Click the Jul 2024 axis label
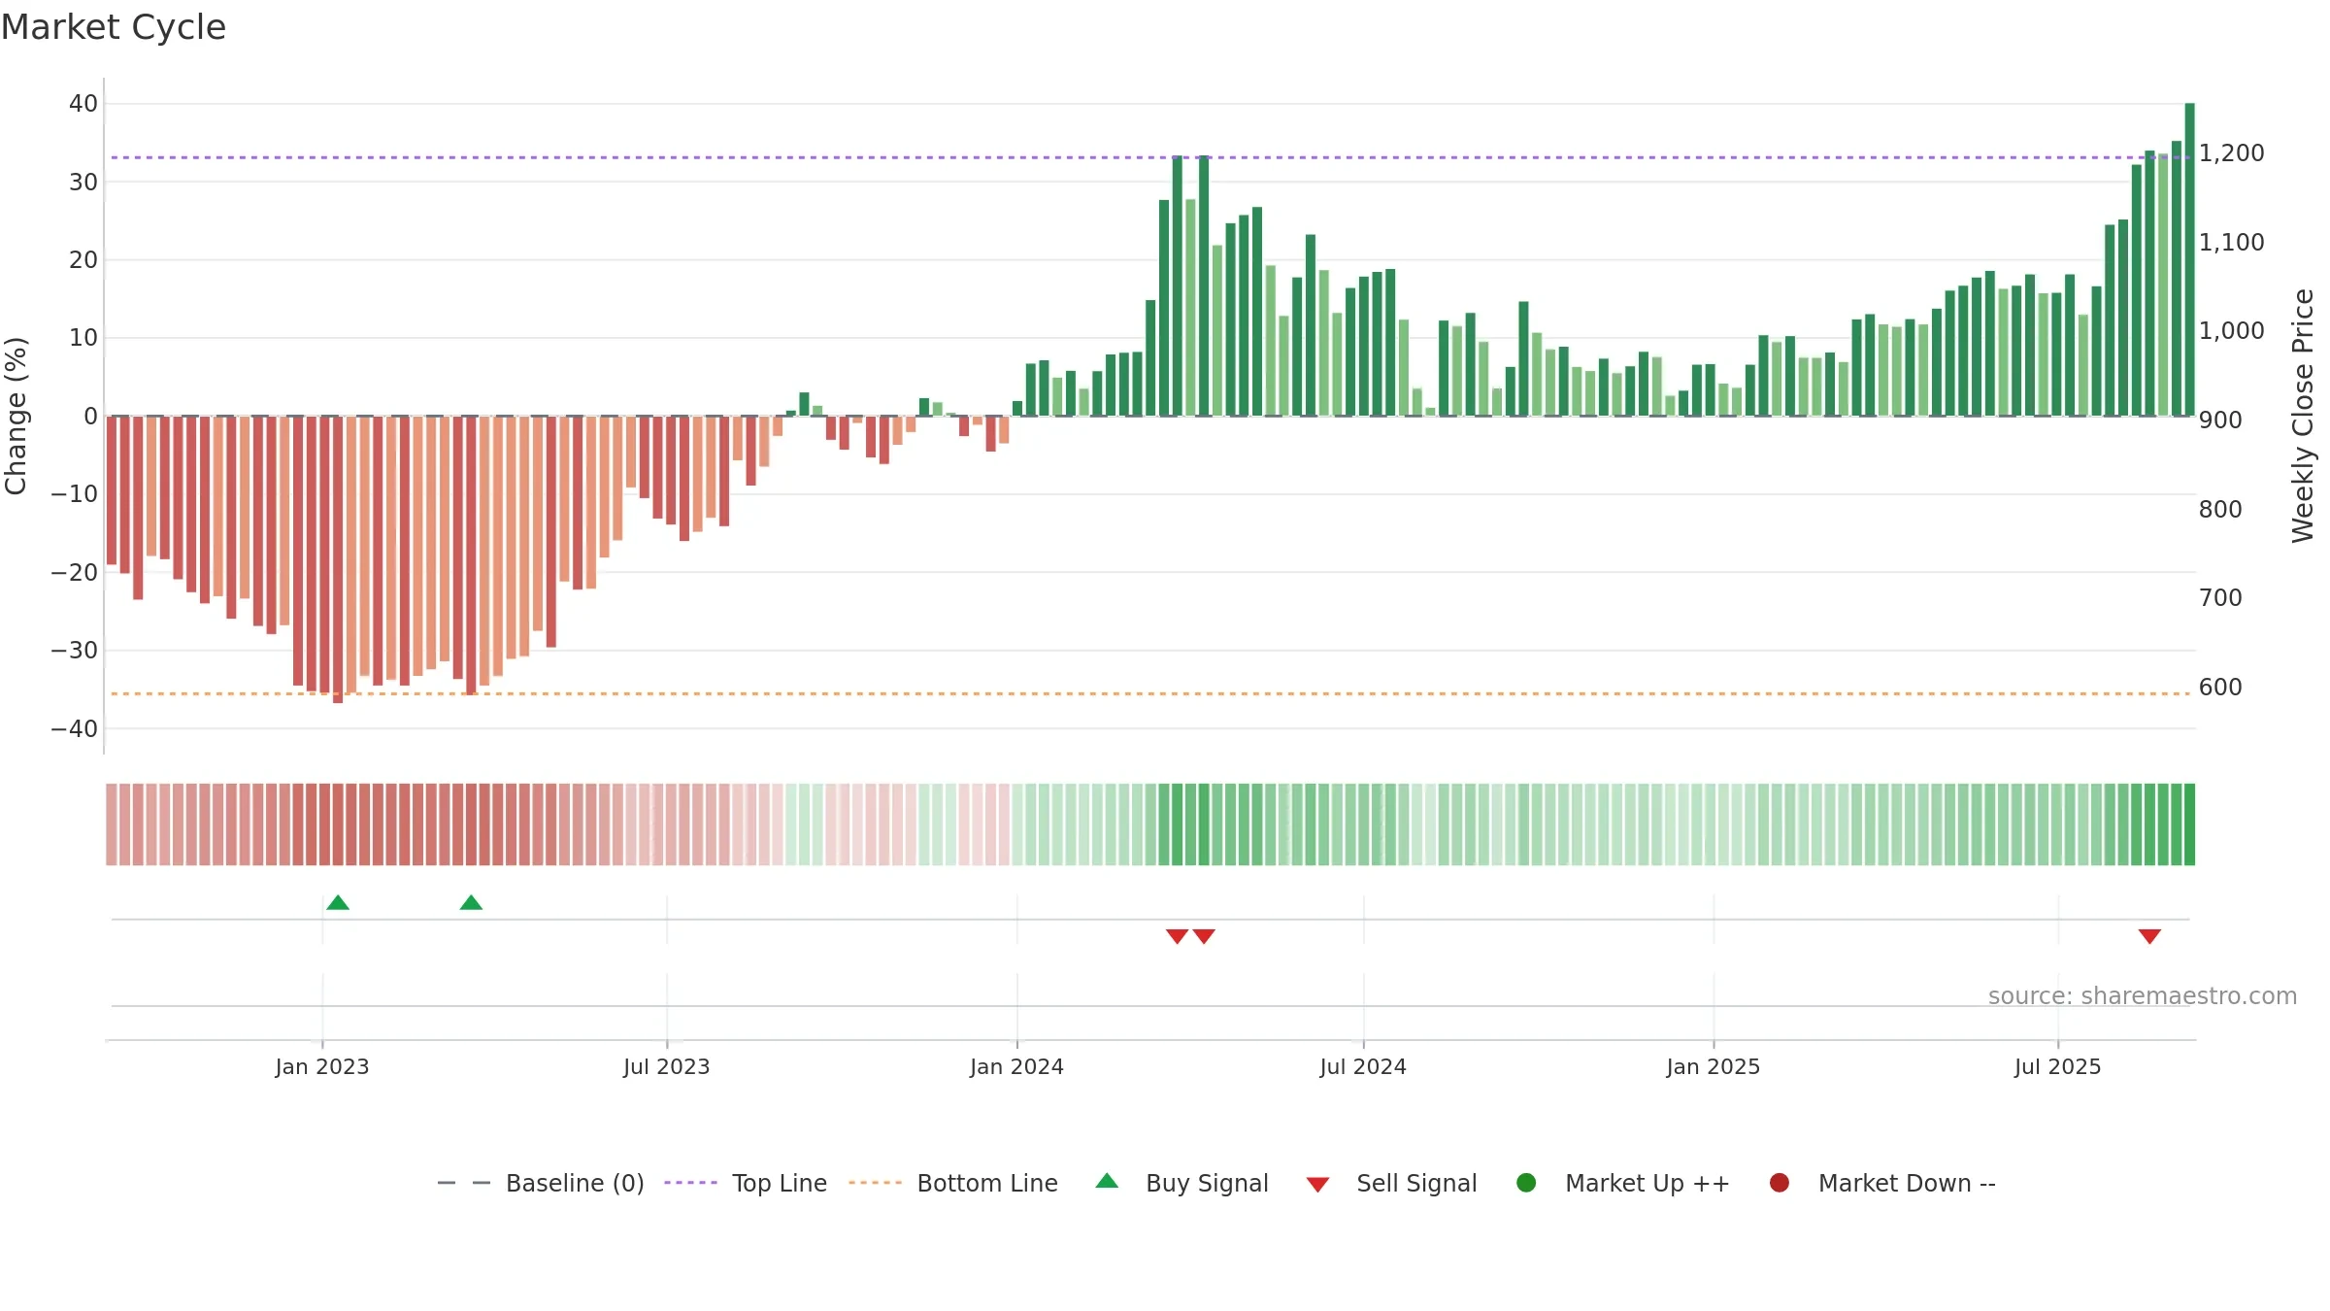The height and width of the screenshot is (1311, 2330). point(1363,1066)
